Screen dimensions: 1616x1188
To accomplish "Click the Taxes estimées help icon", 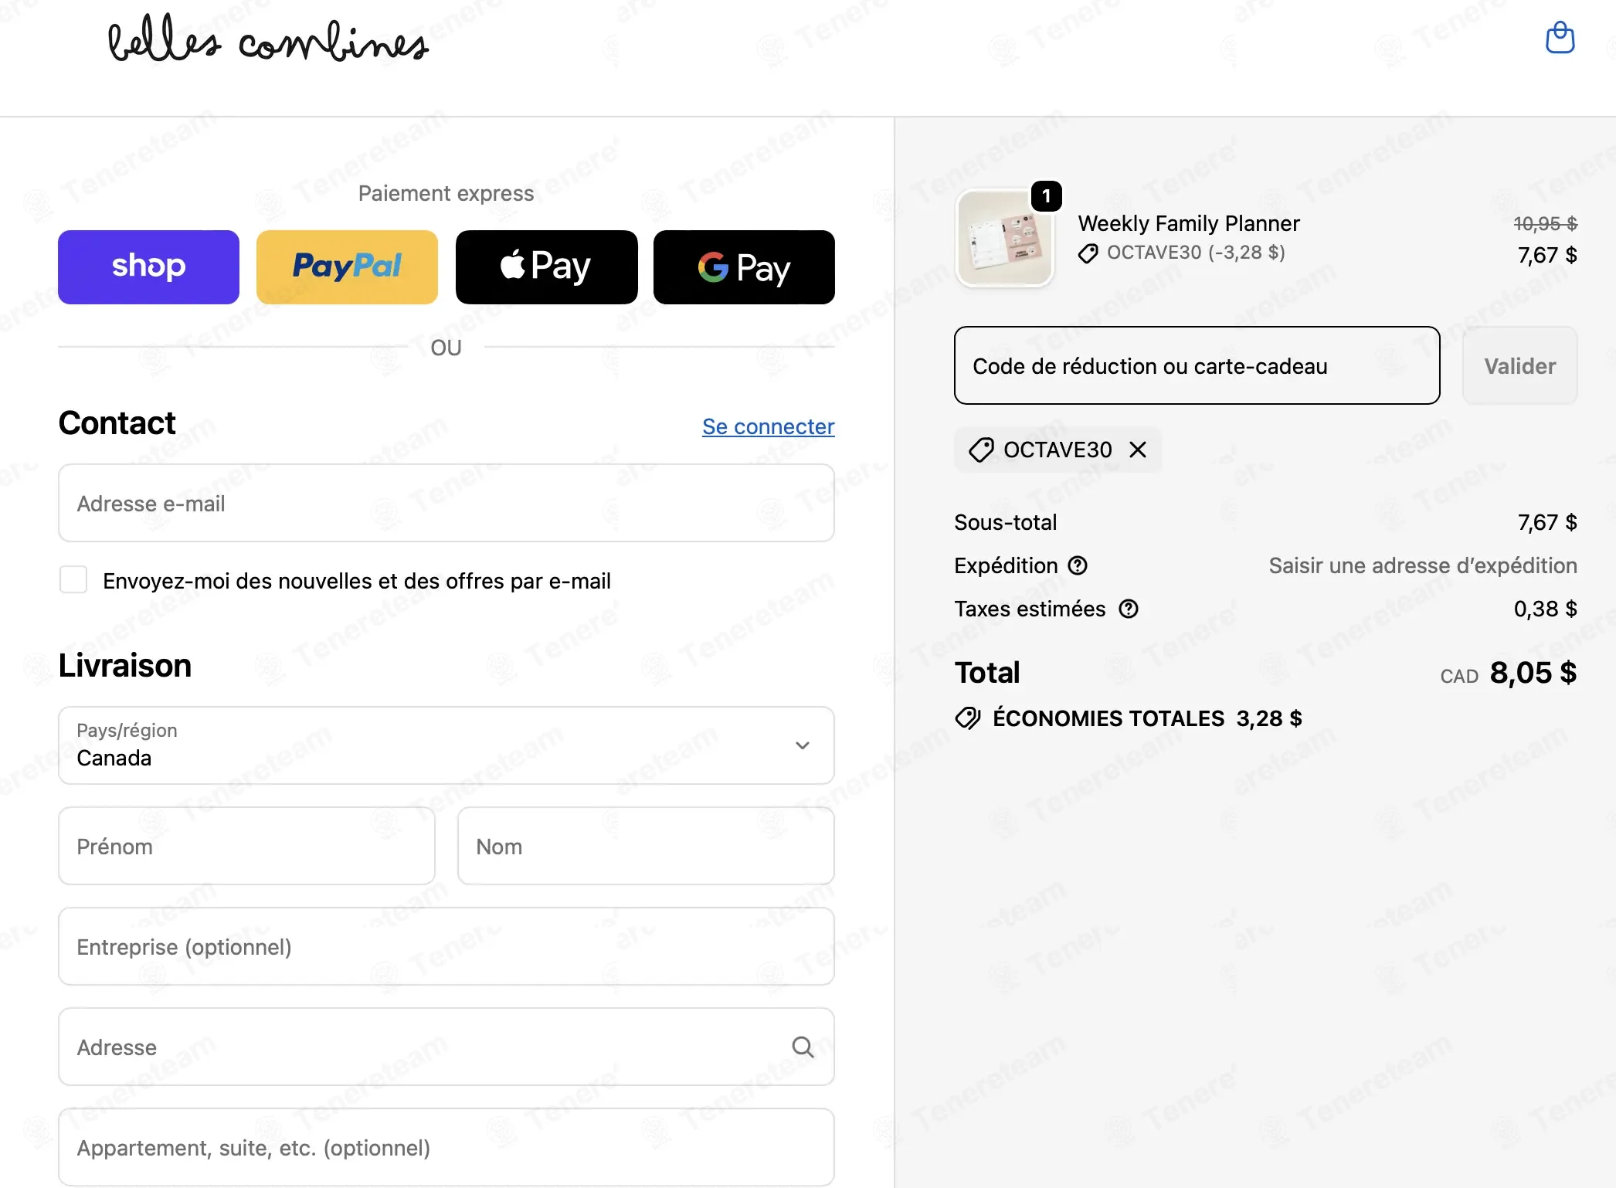I will point(1129,609).
